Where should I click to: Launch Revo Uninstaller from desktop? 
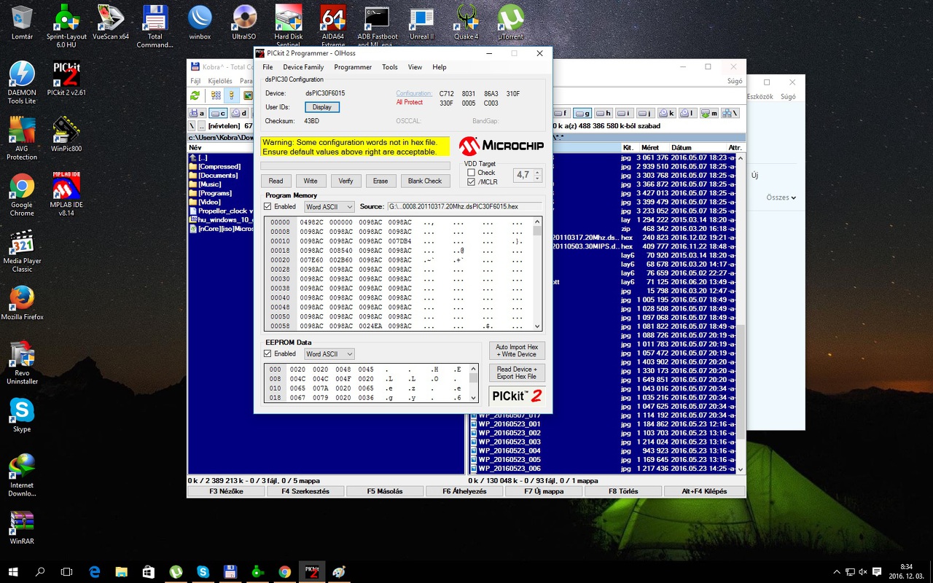[22, 363]
